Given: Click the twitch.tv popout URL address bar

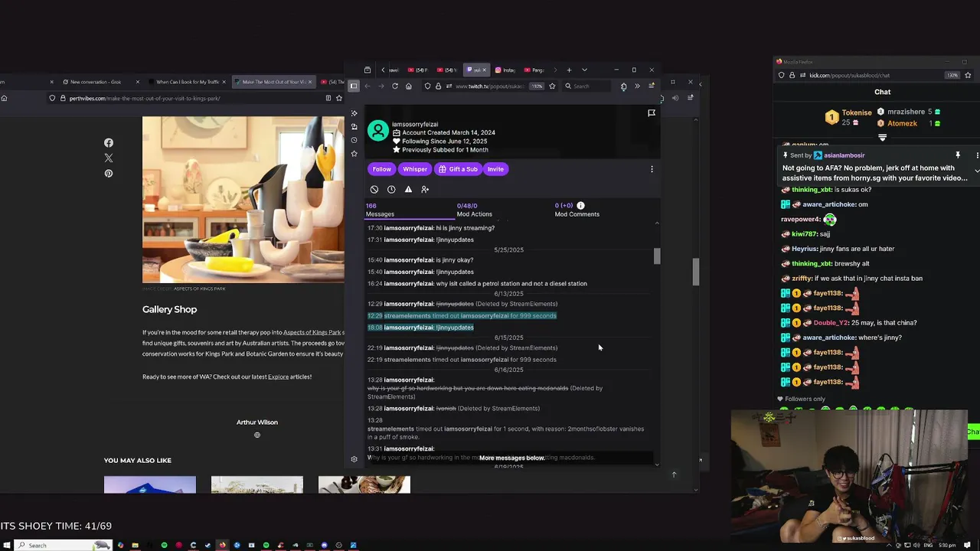Looking at the screenshot, I should click(x=490, y=86).
